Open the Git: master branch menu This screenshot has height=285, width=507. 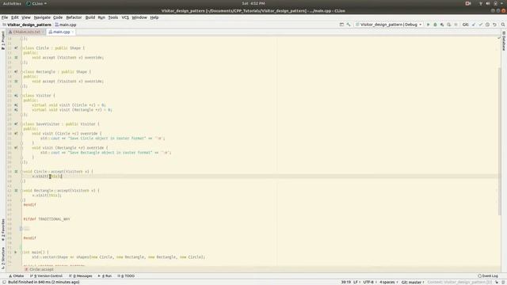413,282
